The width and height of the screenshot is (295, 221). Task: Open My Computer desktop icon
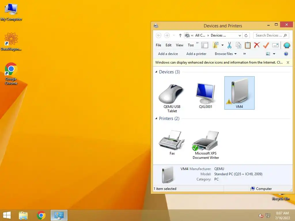(x=11, y=12)
